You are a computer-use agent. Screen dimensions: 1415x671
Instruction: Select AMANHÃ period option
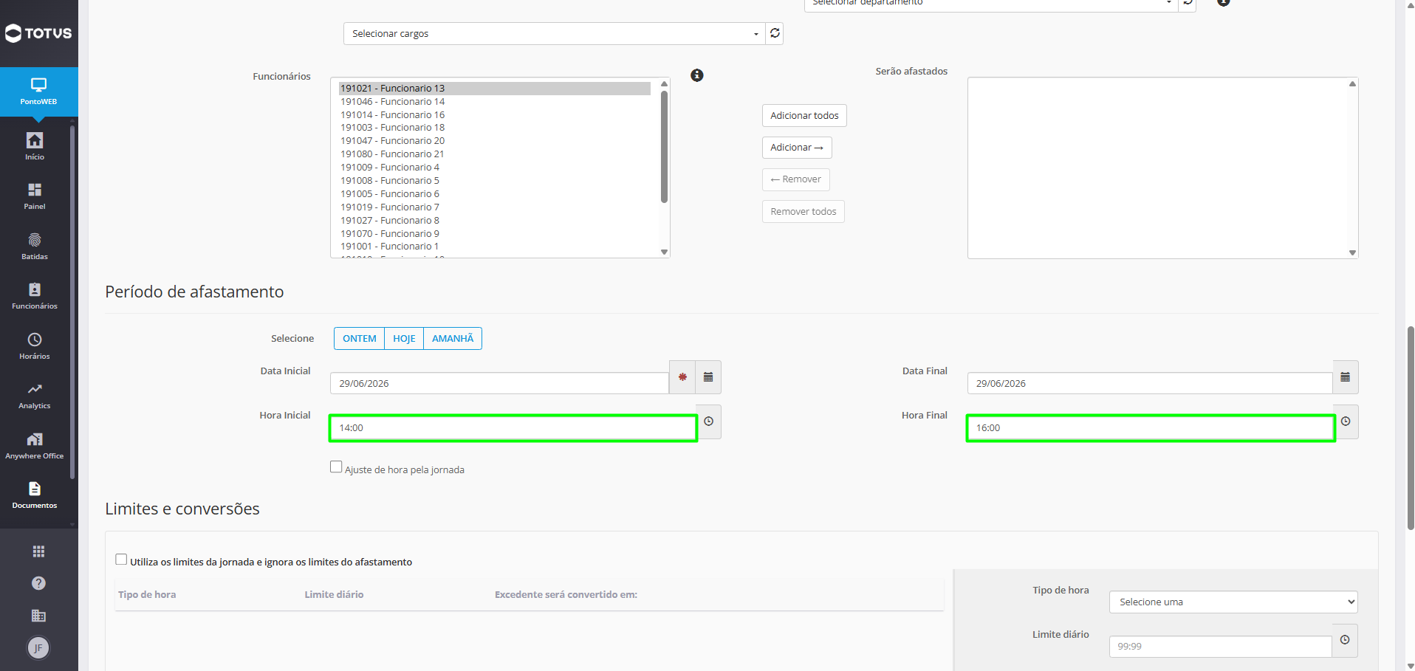(x=453, y=338)
